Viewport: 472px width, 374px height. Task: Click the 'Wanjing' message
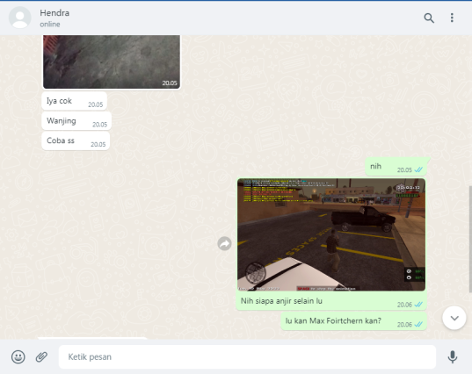click(x=76, y=121)
